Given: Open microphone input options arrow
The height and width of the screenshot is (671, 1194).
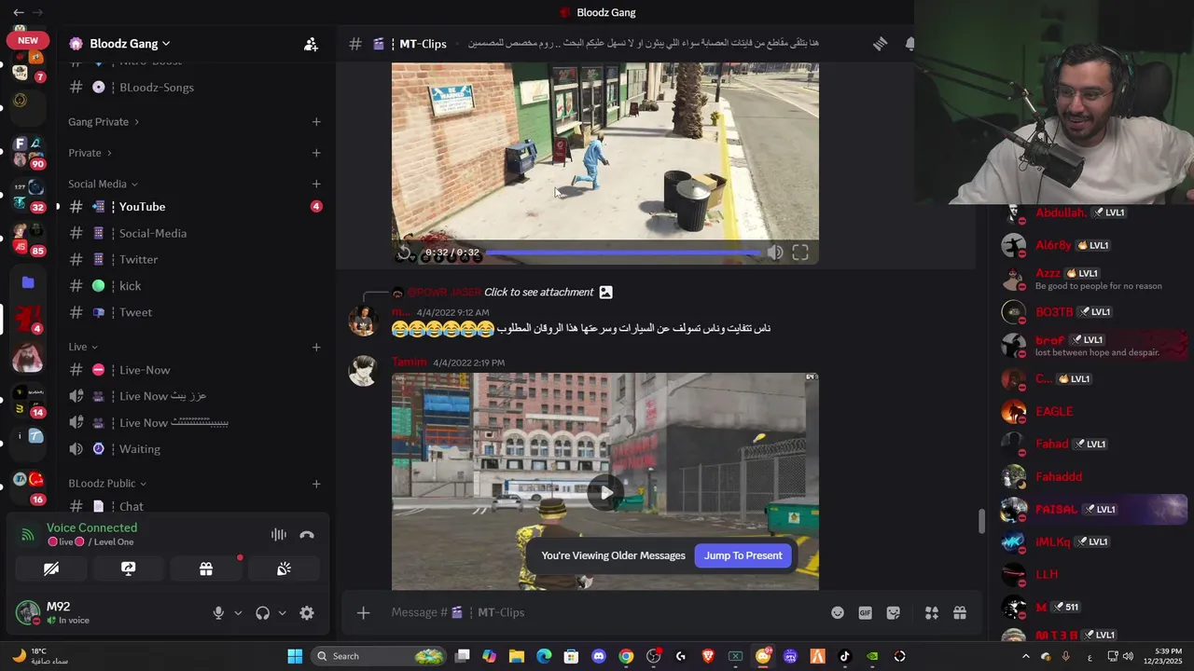Looking at the screenshot, I should tap(238, 612).
